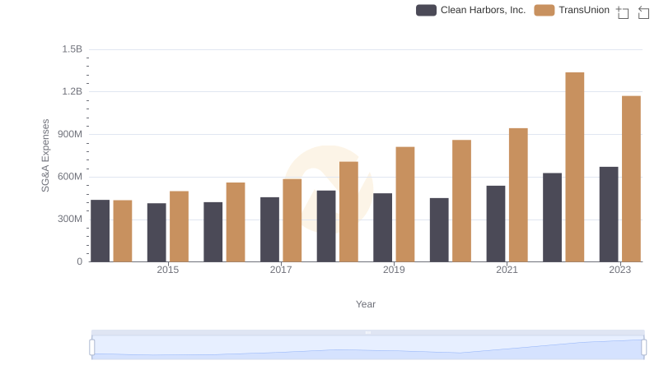Click the Clean Harbors bar for 2014
The width and height of the screenshot is (659, 379).
pyautogui.click(x=100, y=230)
